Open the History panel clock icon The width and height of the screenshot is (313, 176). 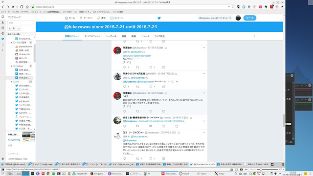[x=3, y=34]
